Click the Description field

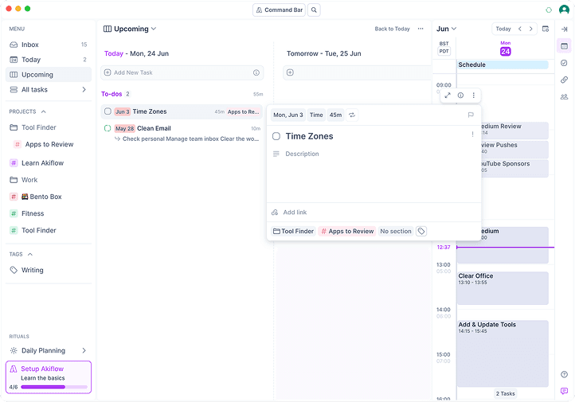(302, 154)
